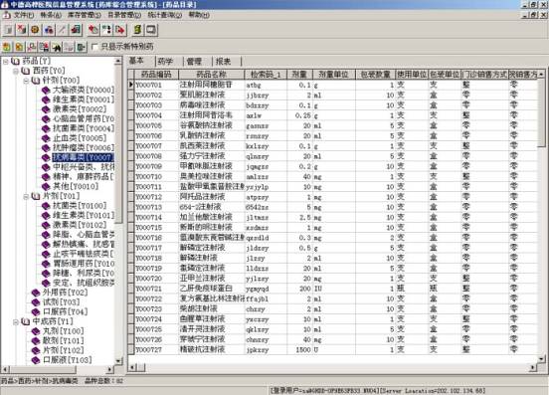This screenshot has height=395, width=549.
Task: Click the pencil-shaped icon in top toolbar
Action: click(x=62, y=30)
